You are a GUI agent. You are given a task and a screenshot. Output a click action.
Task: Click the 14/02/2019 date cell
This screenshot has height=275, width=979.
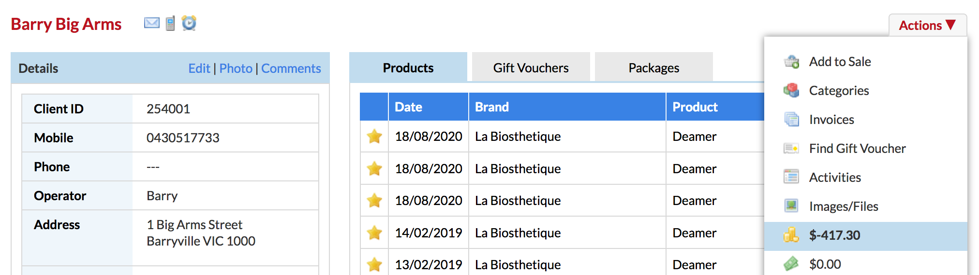[x=429, y=233]
